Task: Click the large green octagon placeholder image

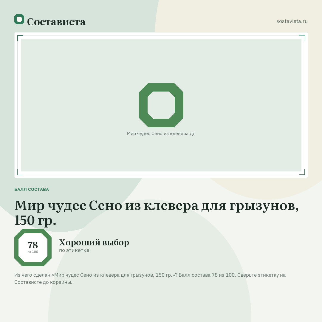Action: (x=161, y=105)
